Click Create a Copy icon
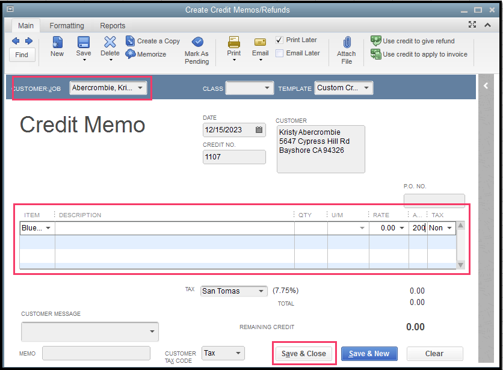 click(x=130, y=41)
